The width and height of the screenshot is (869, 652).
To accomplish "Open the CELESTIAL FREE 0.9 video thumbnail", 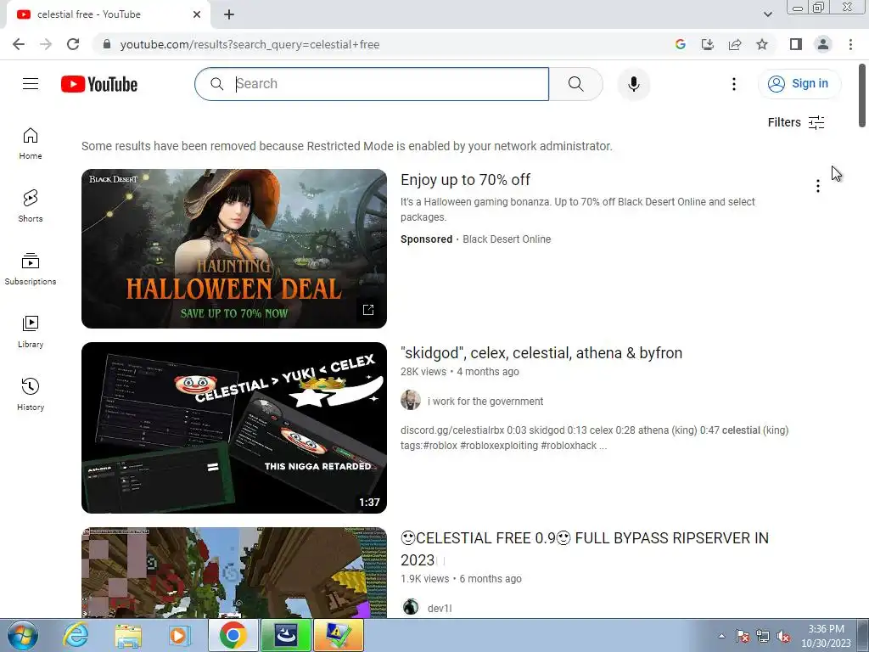I will [234, 572].
